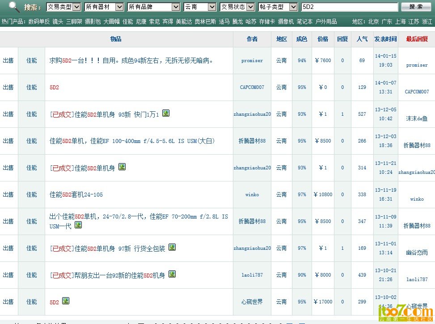Select 尼康 hot product link
435x324 pixels.
141,21
